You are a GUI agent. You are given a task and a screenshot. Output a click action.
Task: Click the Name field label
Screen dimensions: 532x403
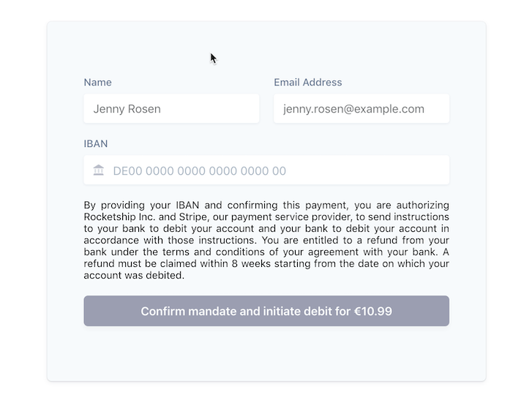[98, 82]
